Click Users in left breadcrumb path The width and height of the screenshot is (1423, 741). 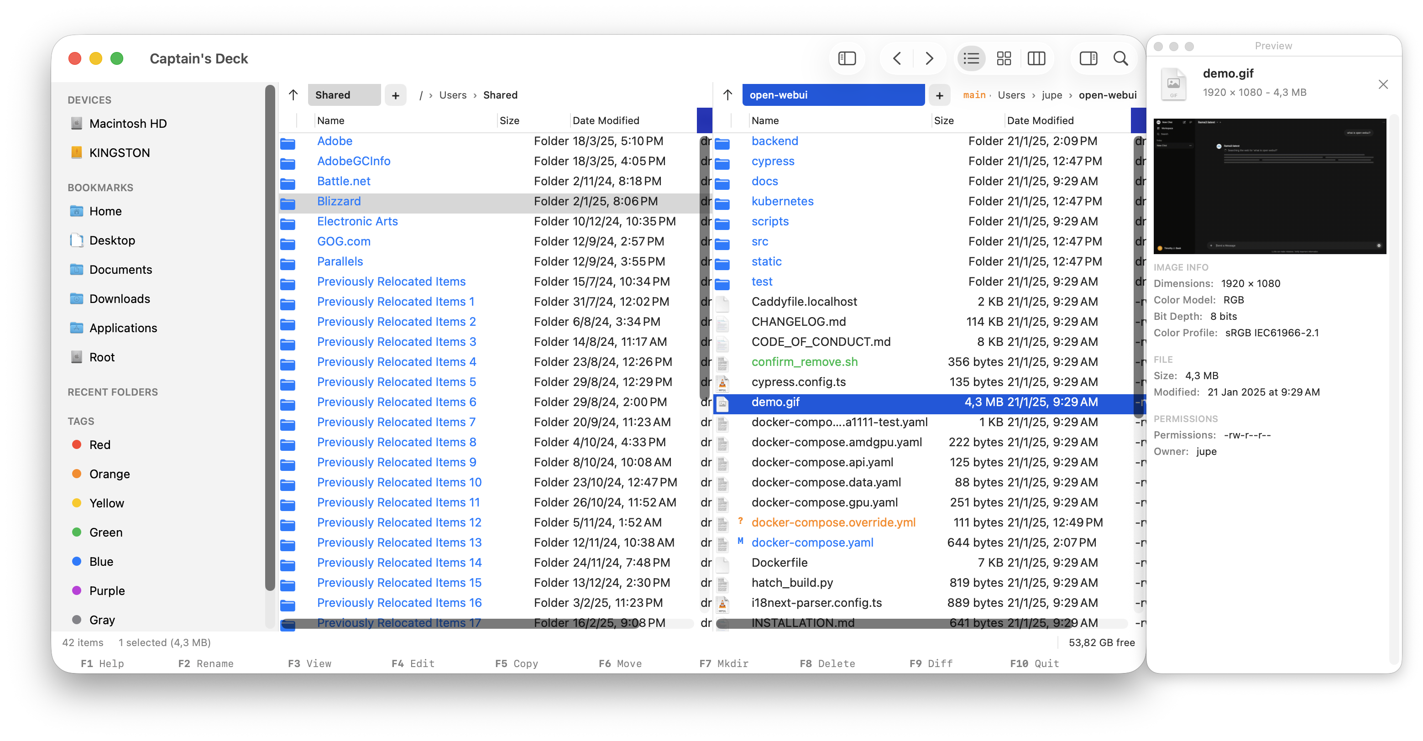pos(452,95)
